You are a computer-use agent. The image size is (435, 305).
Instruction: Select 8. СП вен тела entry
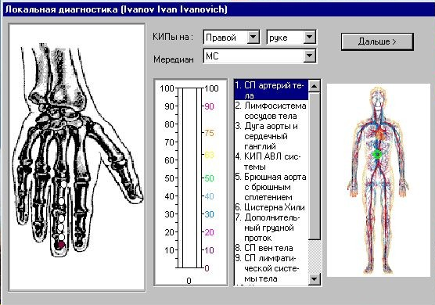click(x=271, y=248)
